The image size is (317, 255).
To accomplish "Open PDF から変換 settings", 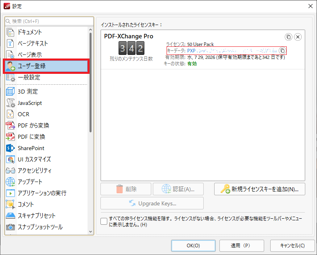I will tap(46, 125).
